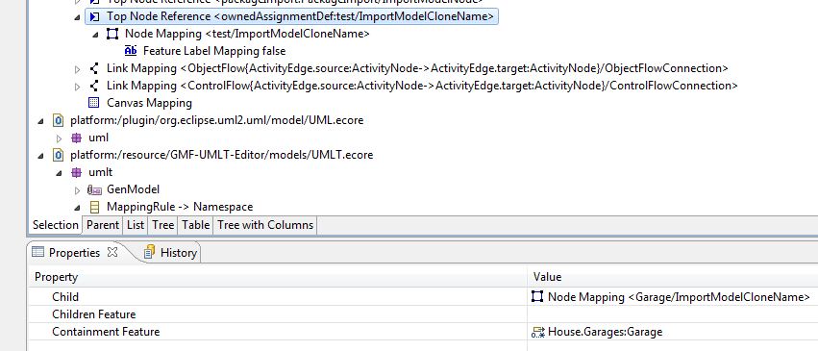Select the GenModel row
Image resolution: width=818 pixels, height=351 pixels.
pyautogui.click(x=133, y=189)
